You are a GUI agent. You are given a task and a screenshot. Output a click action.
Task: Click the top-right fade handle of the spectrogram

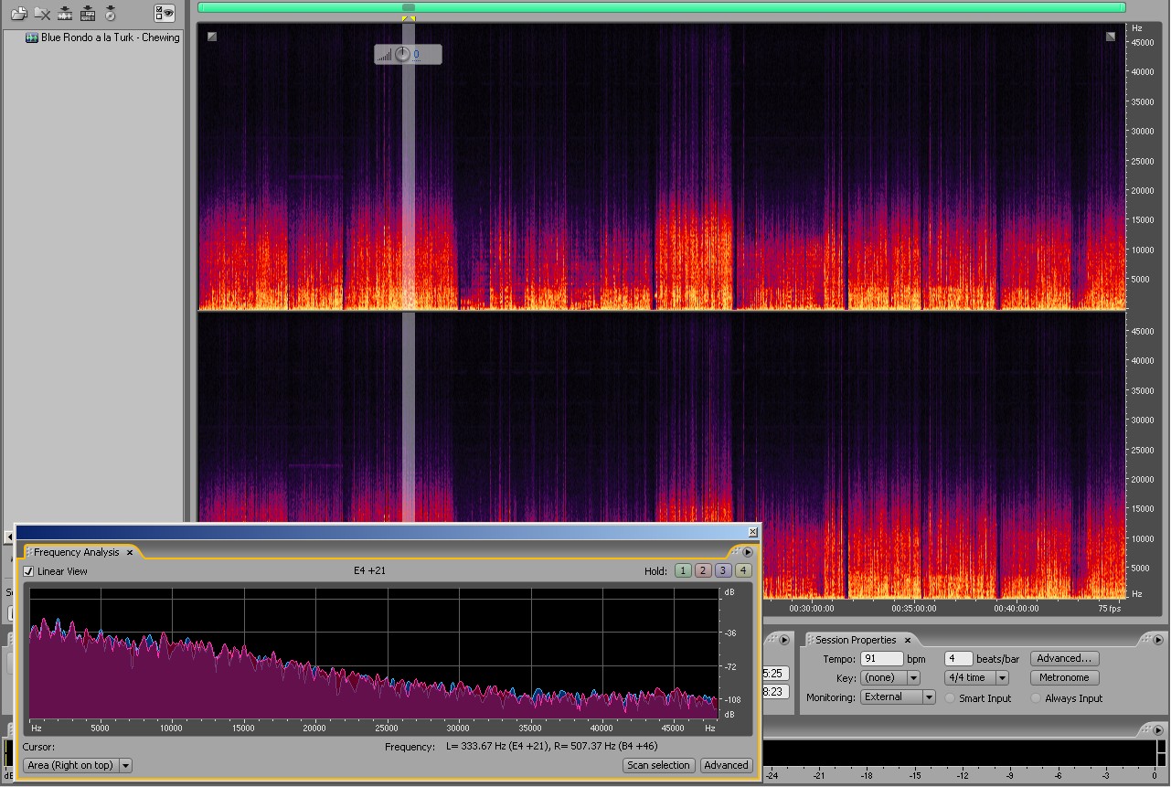1111,37
